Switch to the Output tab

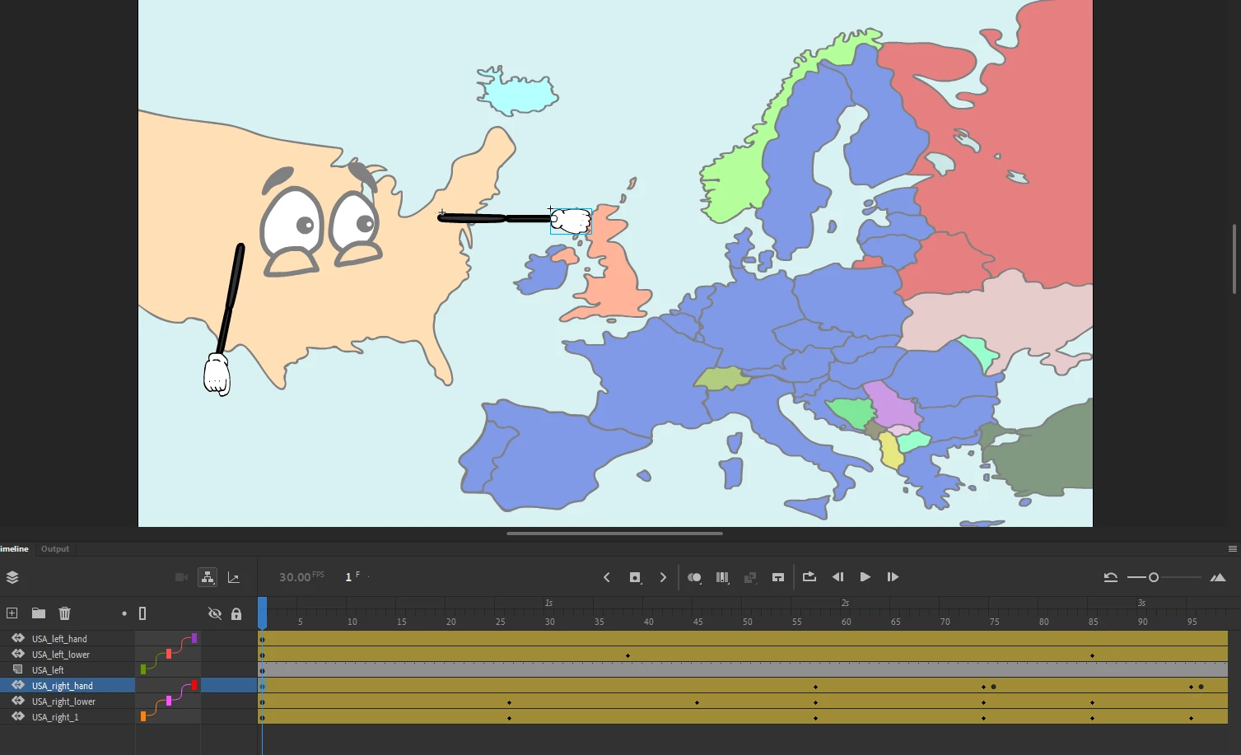pos(55,548)
